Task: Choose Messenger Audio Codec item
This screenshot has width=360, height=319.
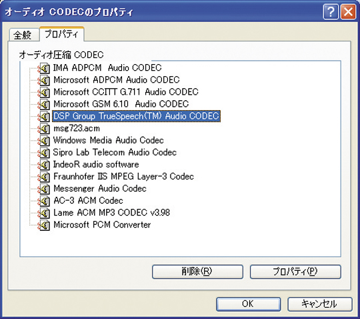Action: (99, 189)
